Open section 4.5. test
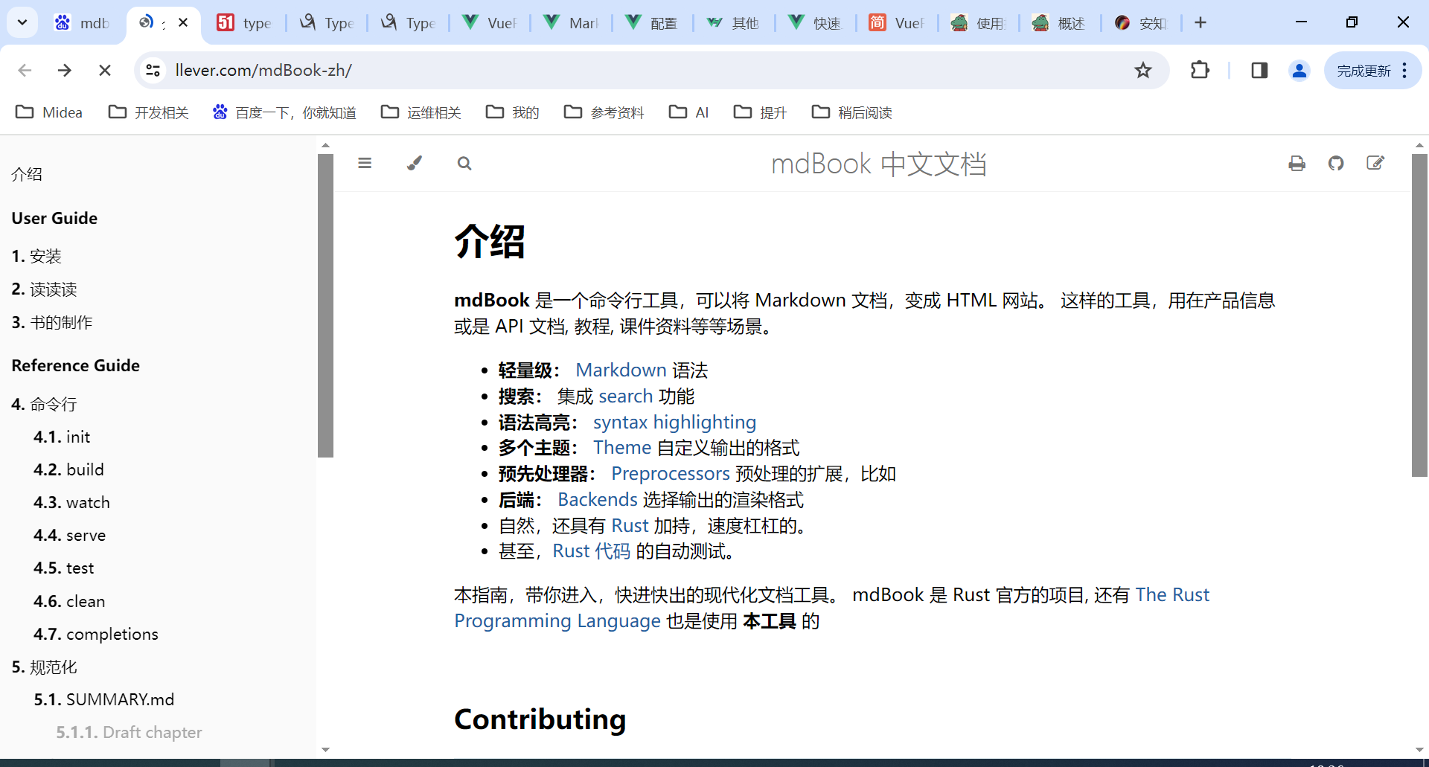This screenshot has width=1429, height=767. [63, 568]
